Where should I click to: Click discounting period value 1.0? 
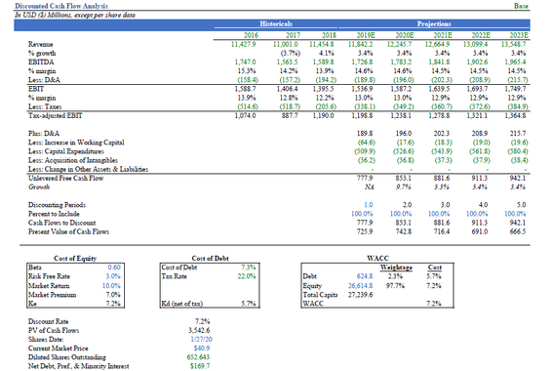point(369,205)
